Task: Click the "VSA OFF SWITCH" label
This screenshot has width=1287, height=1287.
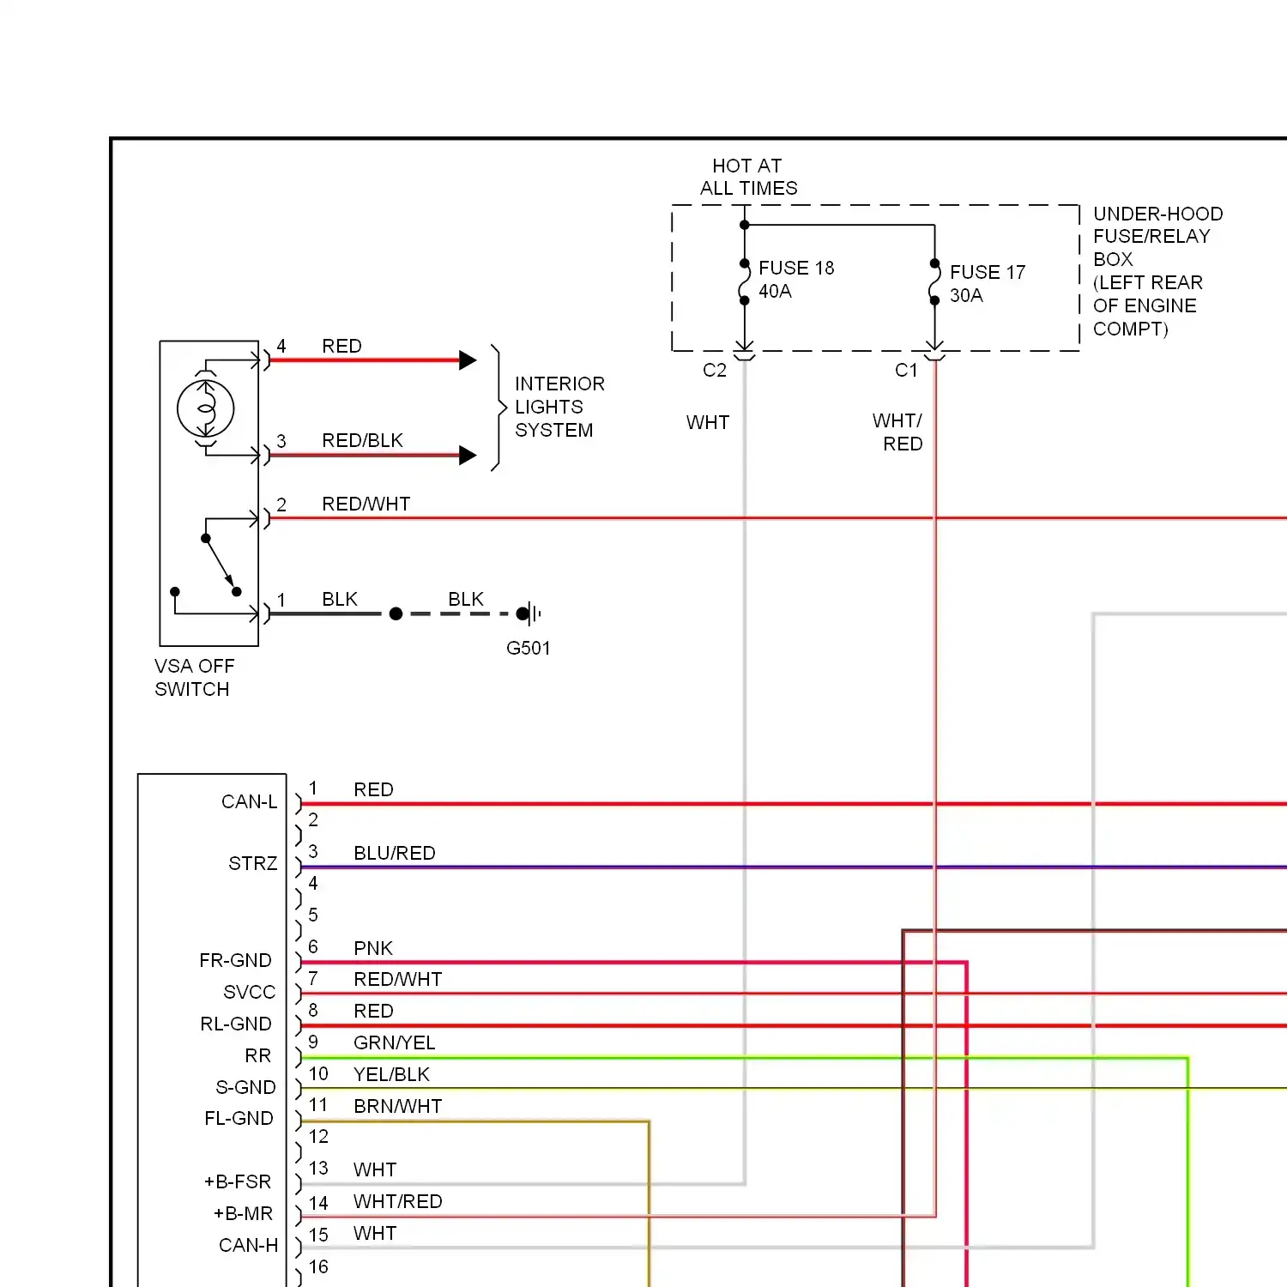Action: click(x=194, y=678)
